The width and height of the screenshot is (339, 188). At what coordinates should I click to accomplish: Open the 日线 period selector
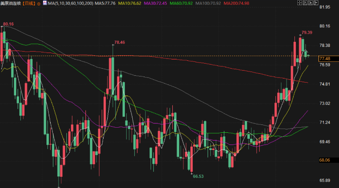[29, 3]
